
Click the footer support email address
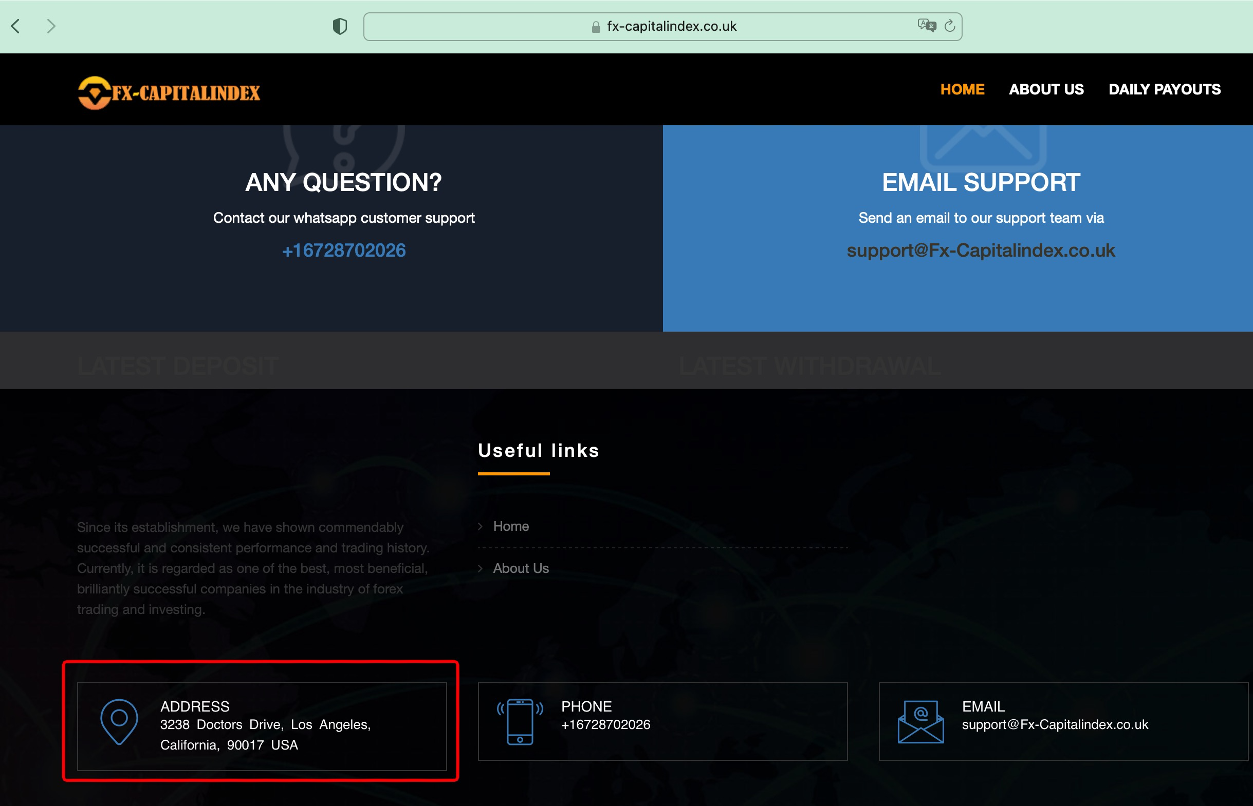coord(1055,724)
